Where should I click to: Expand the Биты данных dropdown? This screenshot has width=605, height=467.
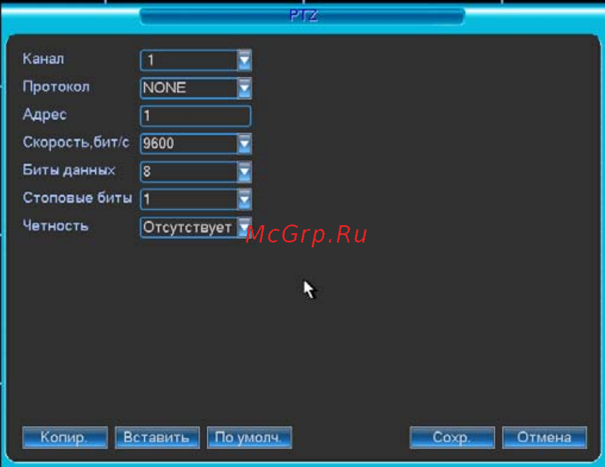(x=196, y=171)
